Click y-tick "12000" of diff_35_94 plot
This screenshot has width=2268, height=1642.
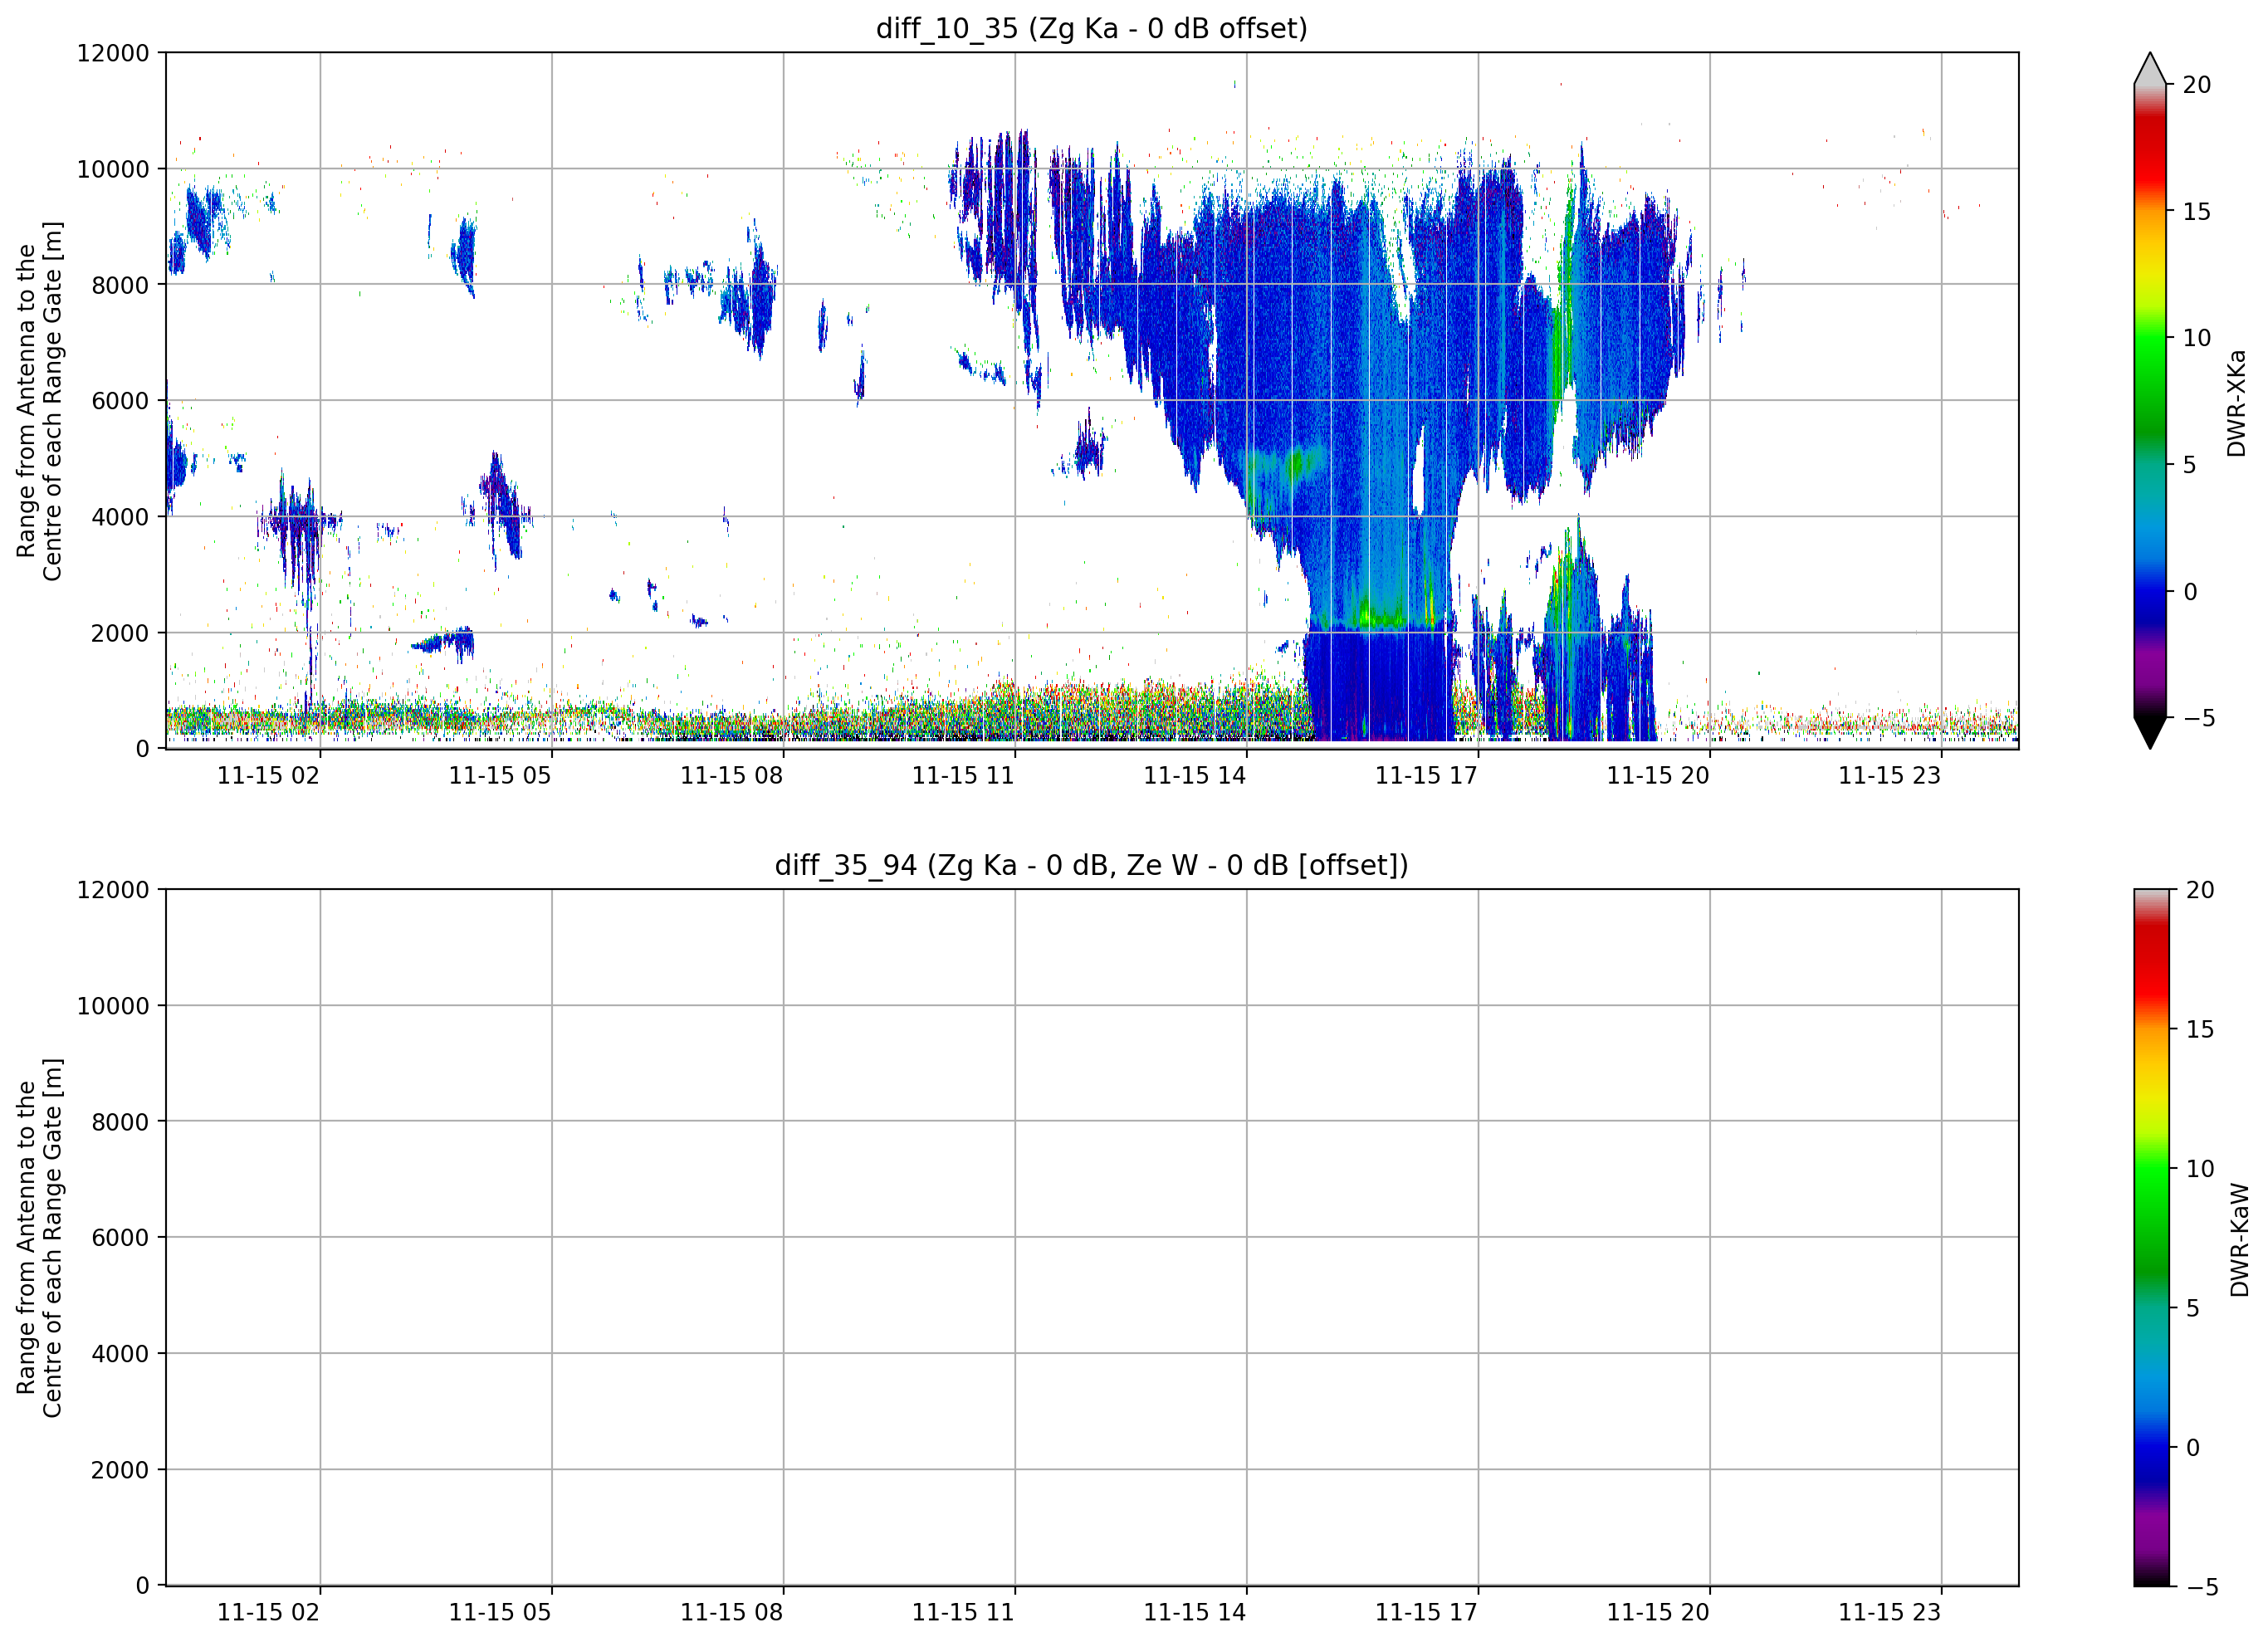[113, 890]
